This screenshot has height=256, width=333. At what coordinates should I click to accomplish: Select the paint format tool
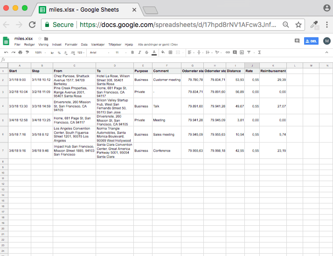[x=27, y=53]
